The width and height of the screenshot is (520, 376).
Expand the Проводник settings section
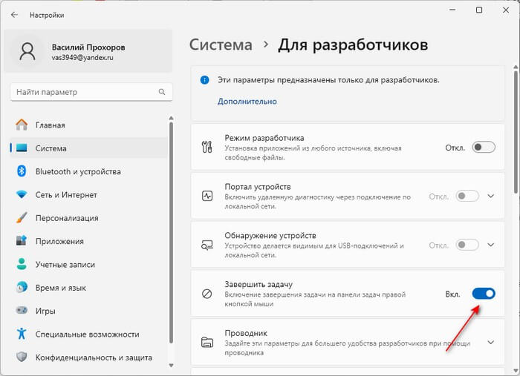click(x=347, y=343)
